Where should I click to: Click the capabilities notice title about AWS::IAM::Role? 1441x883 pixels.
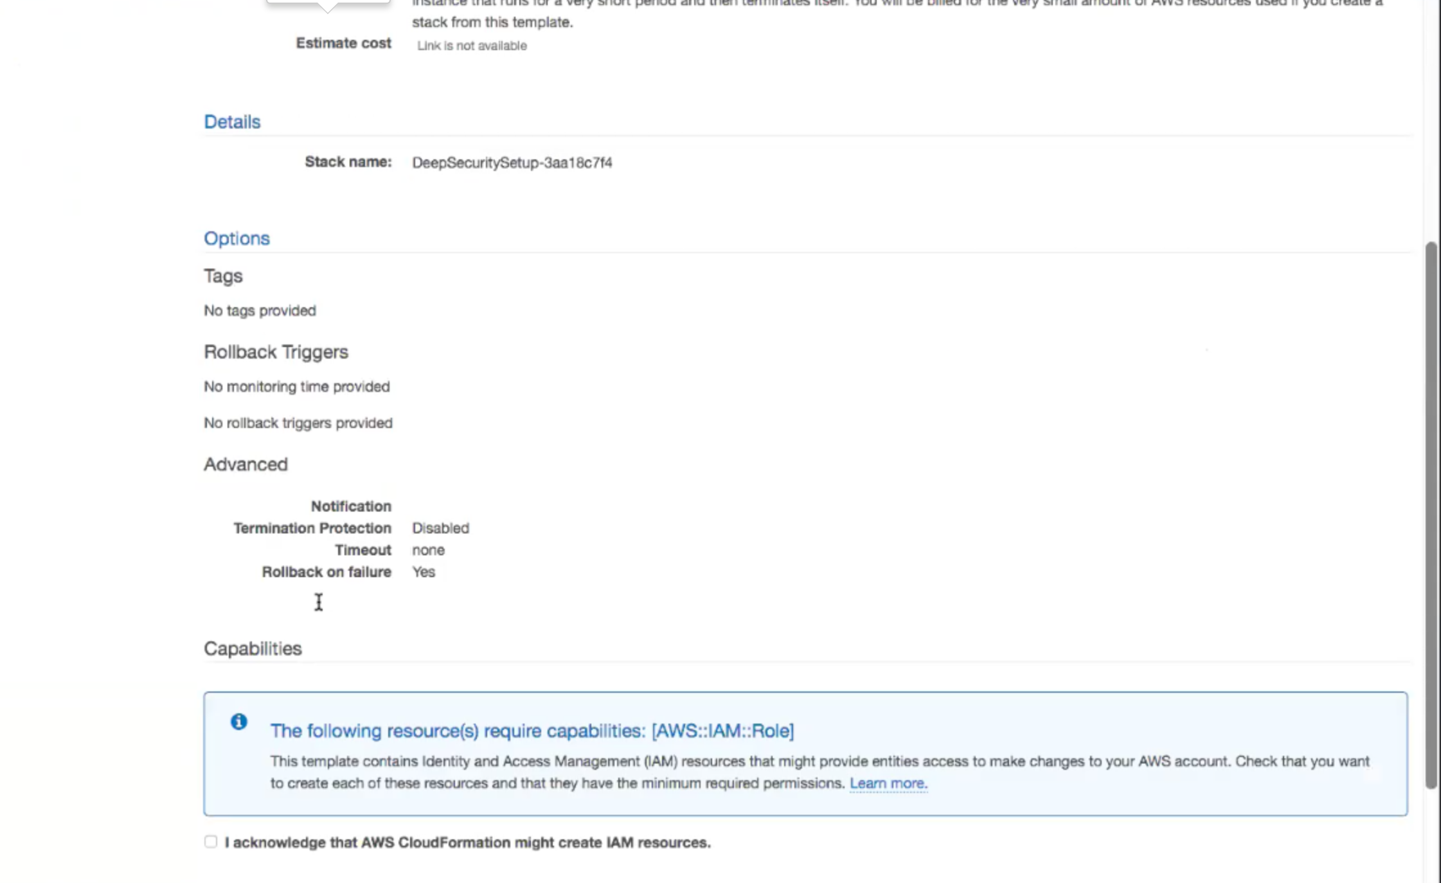click(x=532, y=731)
